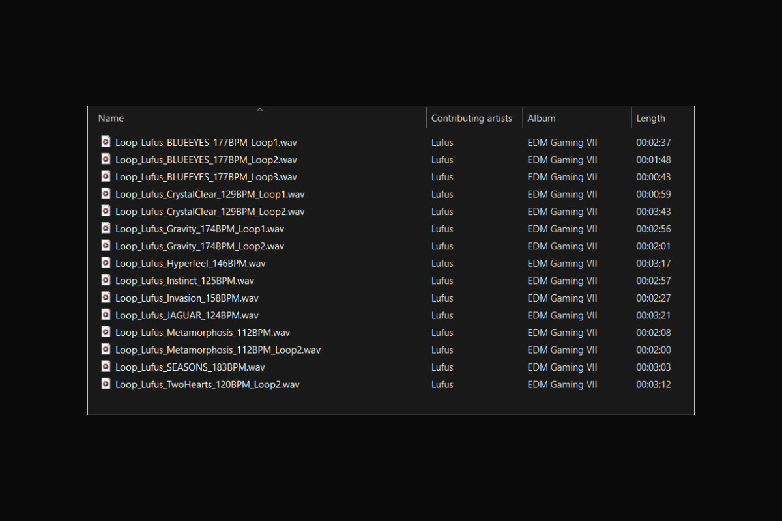
Task: Click Lufus artist in the SEASONS row
Action: point(442,367)
